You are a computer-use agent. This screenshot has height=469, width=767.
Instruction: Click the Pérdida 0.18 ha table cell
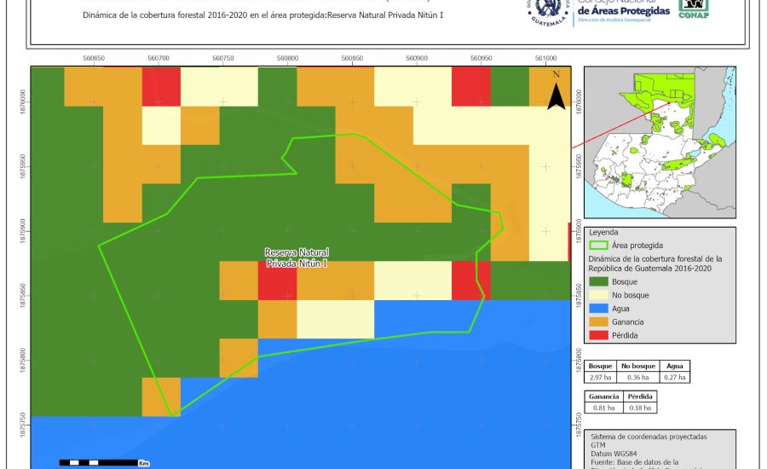(x=641, y=408)
